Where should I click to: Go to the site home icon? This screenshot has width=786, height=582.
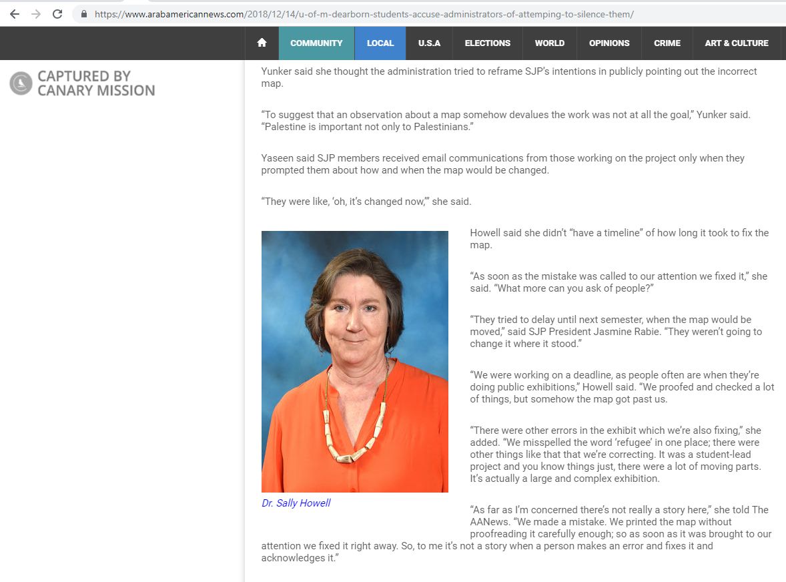click(x=262, y=43)
